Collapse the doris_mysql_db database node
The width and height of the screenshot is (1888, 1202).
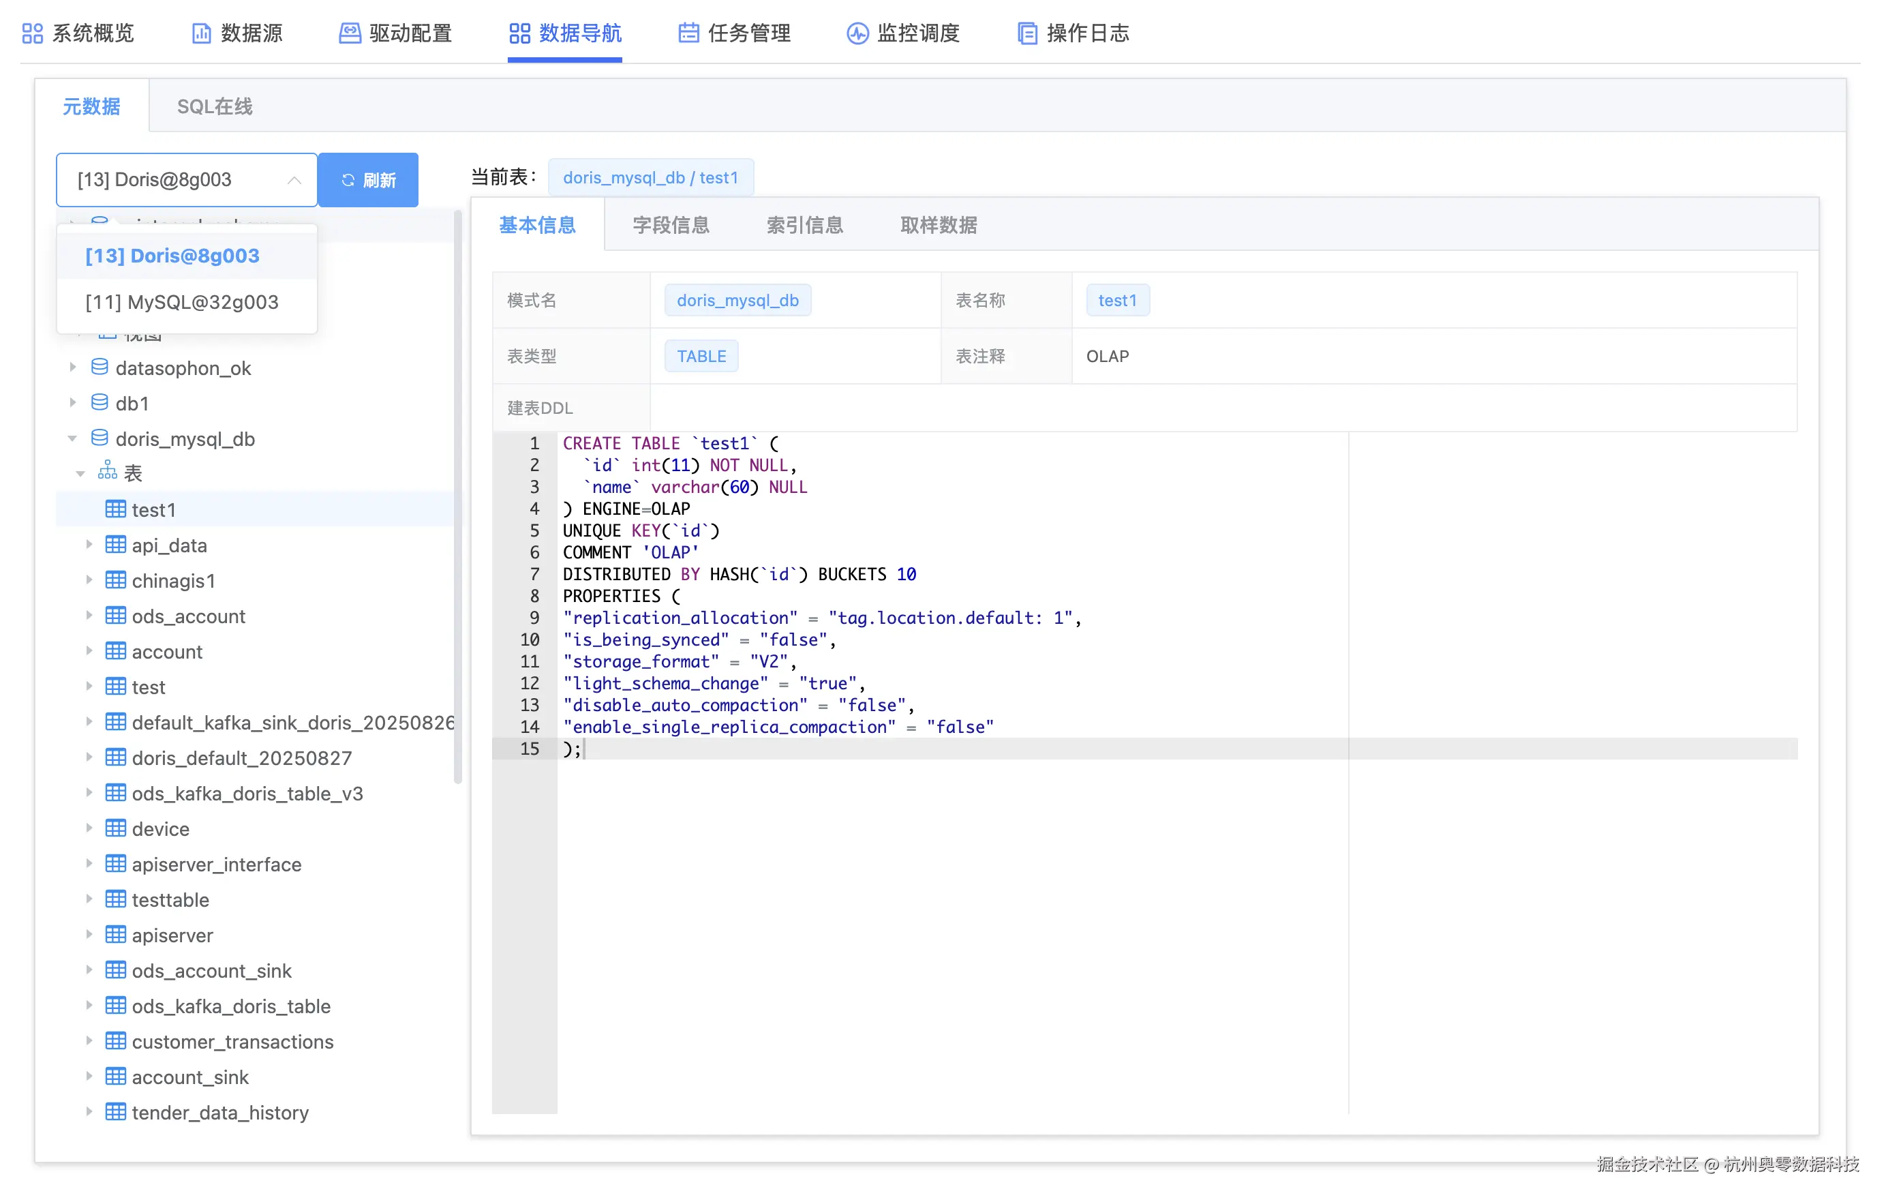(72, 438)
